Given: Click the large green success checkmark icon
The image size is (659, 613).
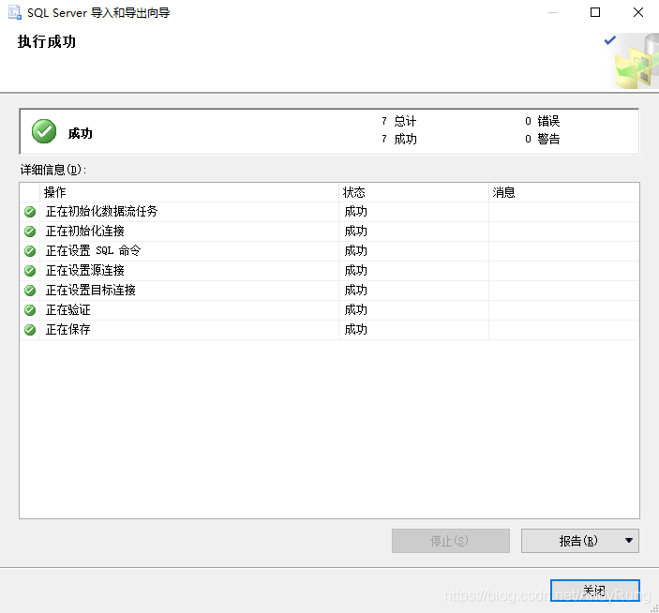Looking at the screenshot, I should (x=44, y=131).
